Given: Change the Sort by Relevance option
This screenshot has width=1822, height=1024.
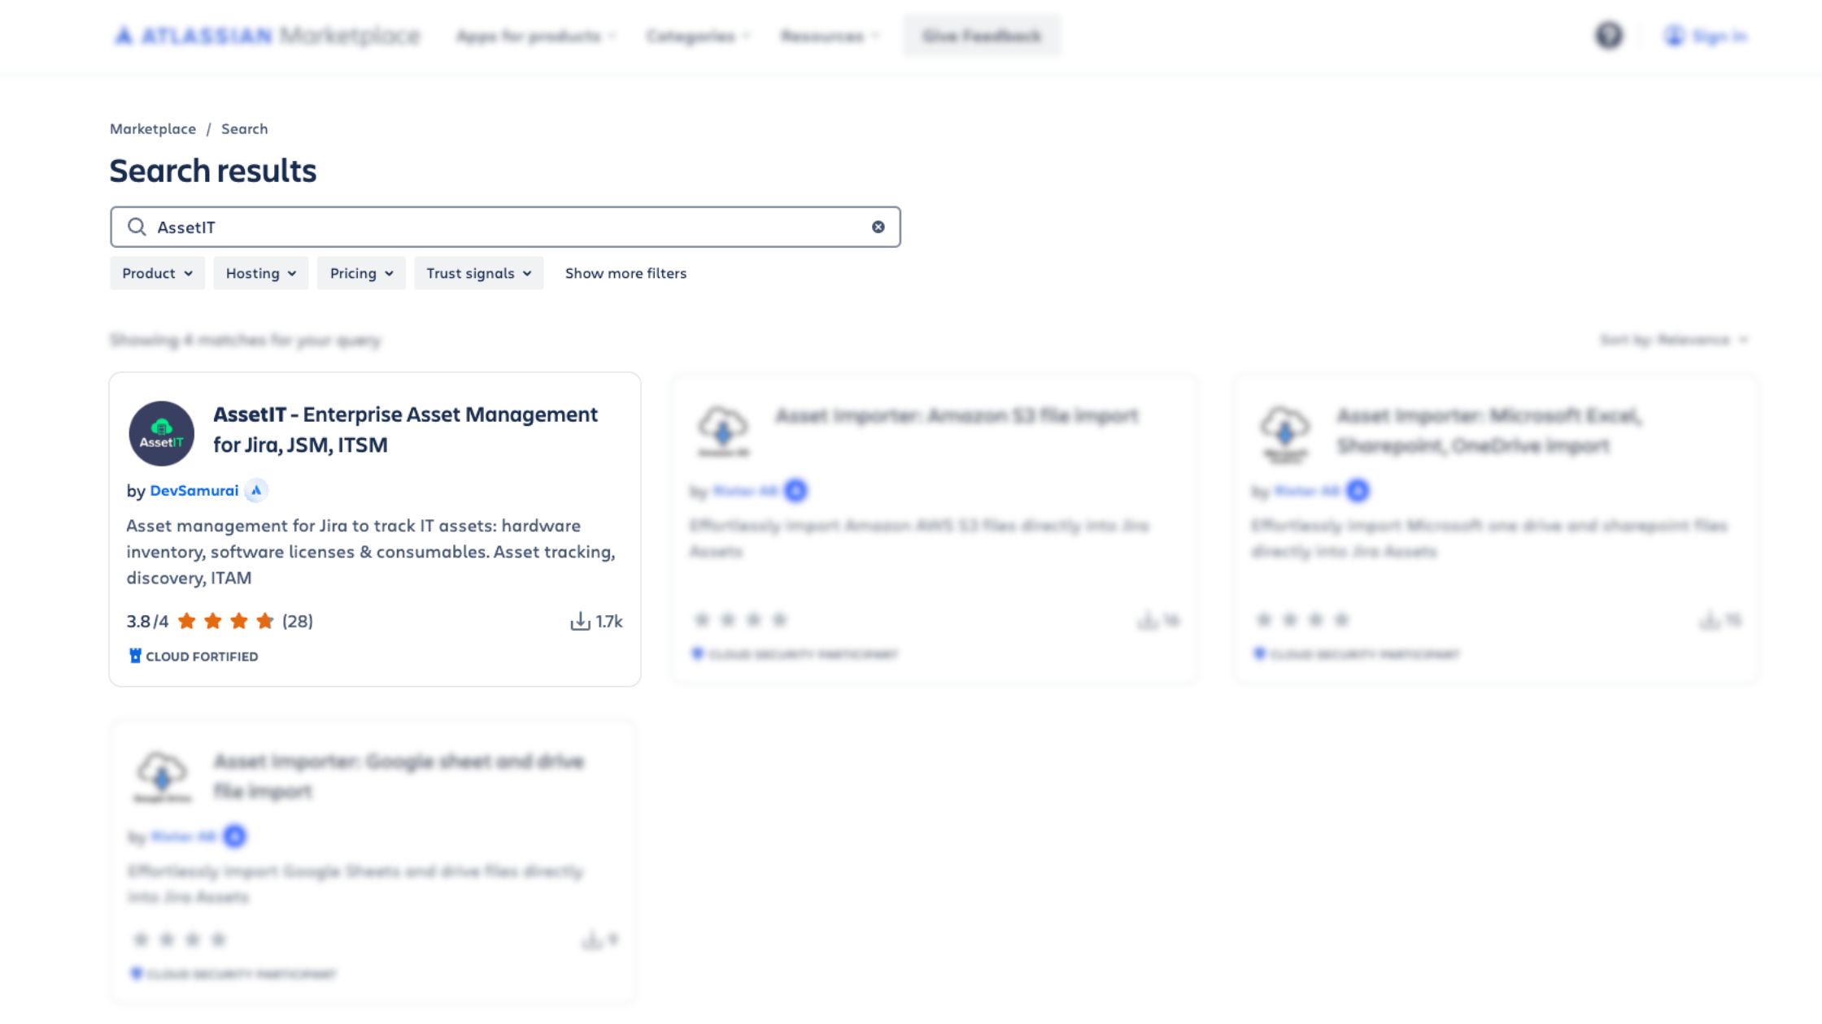Looking at the screenshot, I should [1695, 340].
